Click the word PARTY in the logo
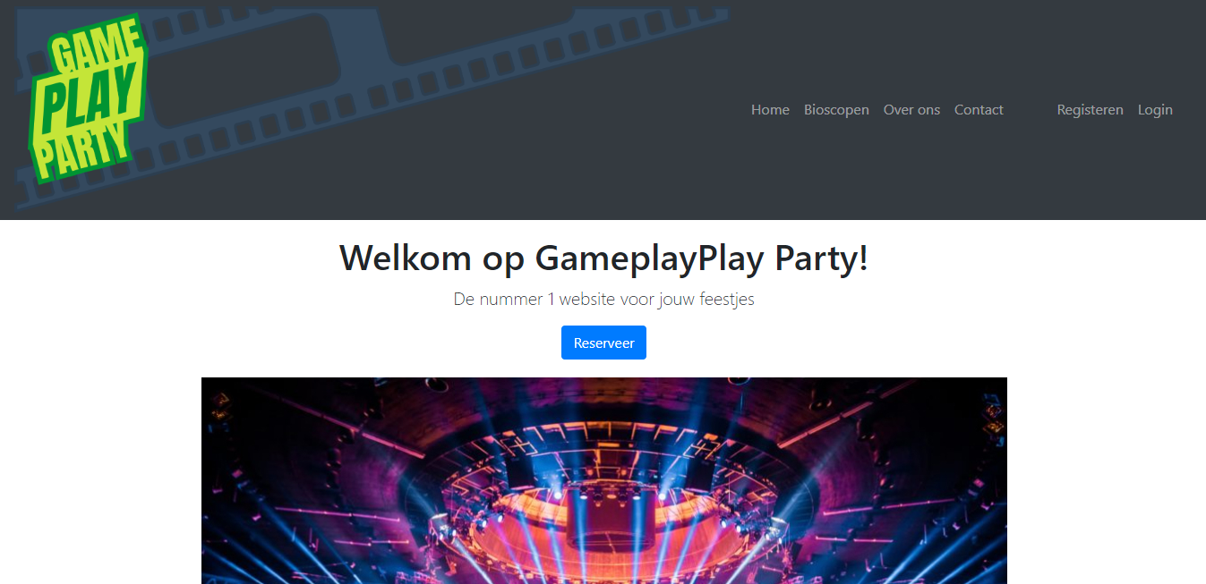 click(81, 148)
